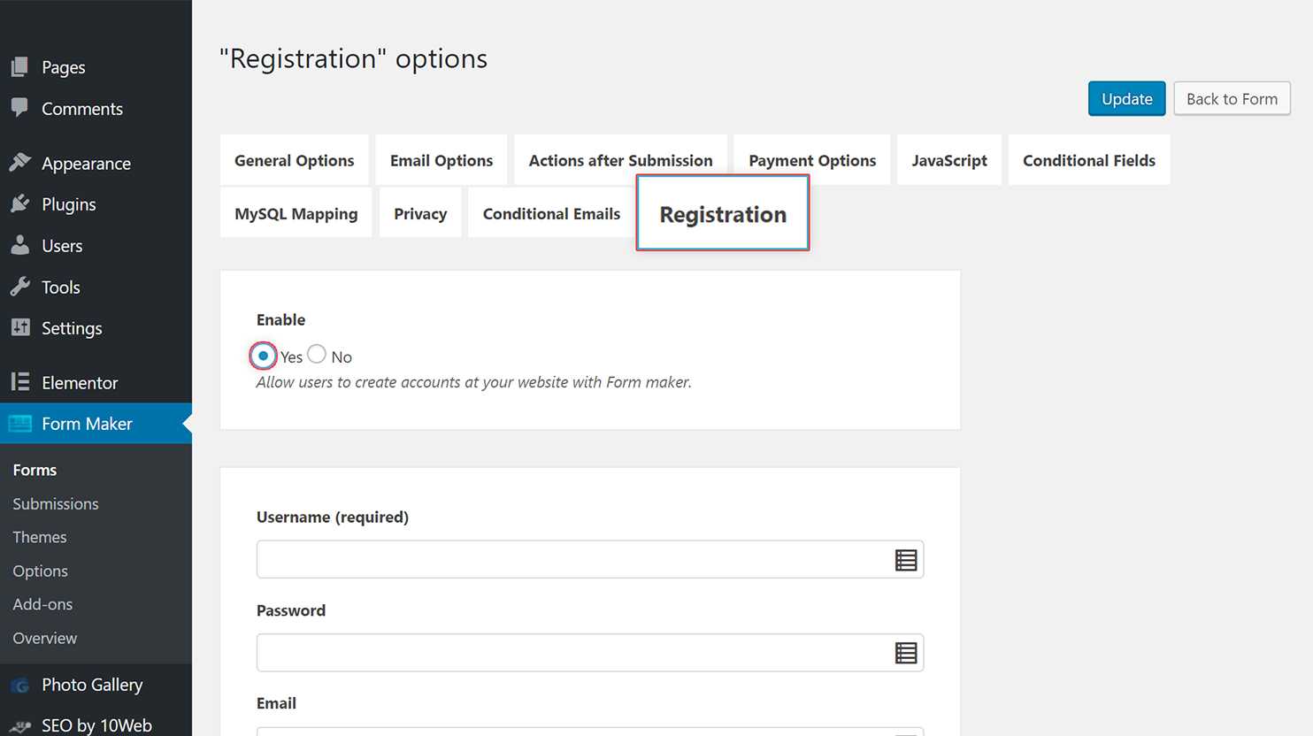
Task: Click Back to Form button
Action: pos(1232,98)
